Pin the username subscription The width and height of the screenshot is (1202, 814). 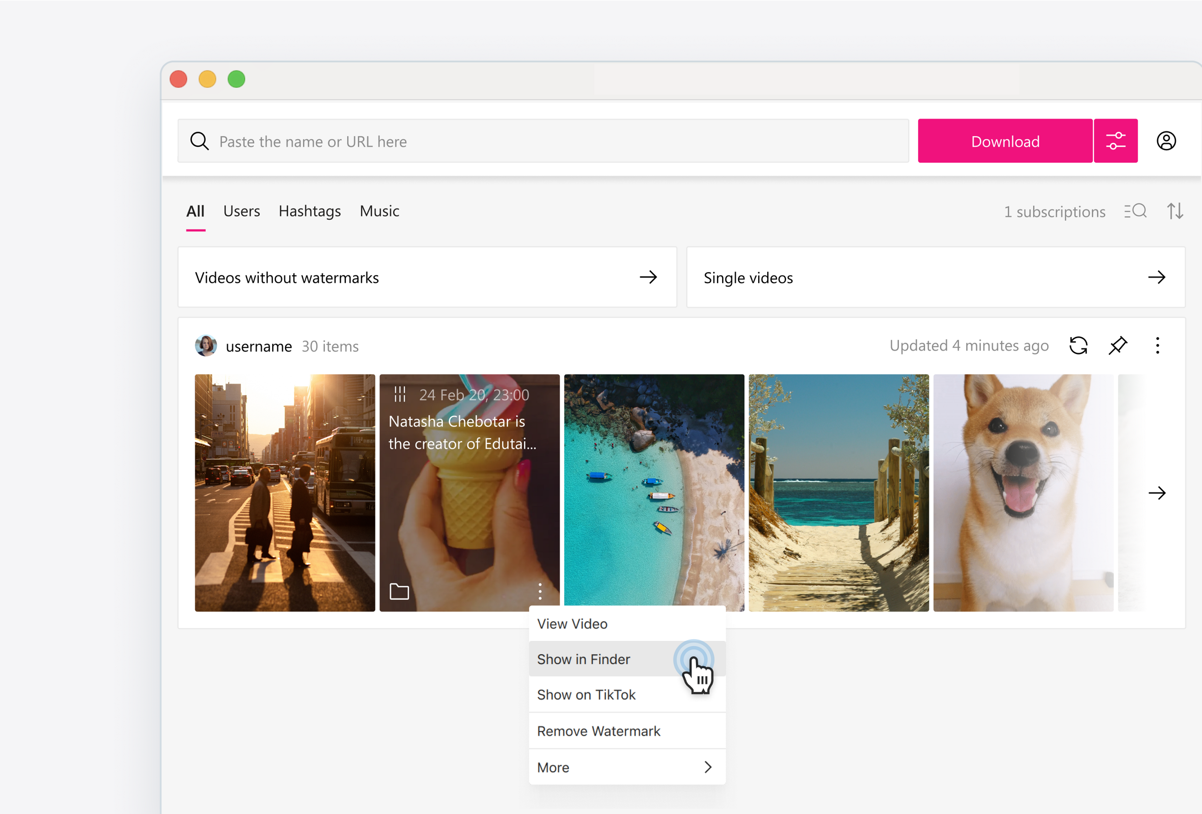[1117, 346]
